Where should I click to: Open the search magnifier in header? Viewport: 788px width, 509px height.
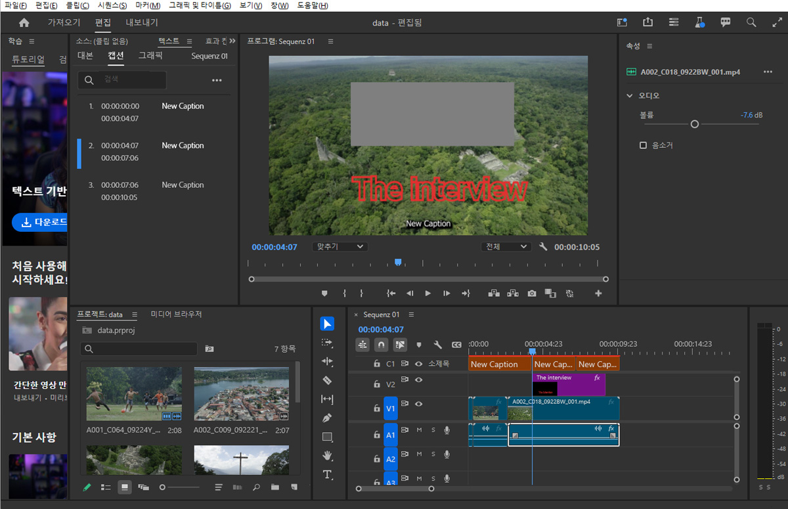[x=751, y=22]
